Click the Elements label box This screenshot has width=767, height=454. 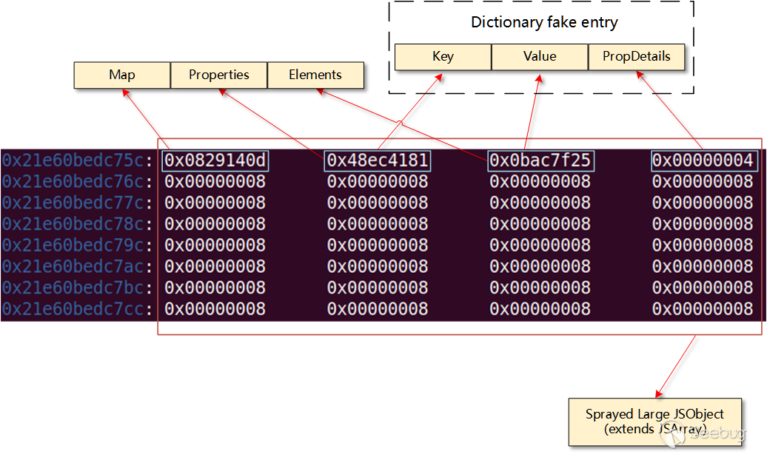point(315,75)
